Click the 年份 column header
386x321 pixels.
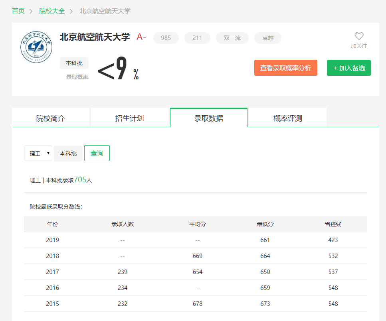point(52,224)
